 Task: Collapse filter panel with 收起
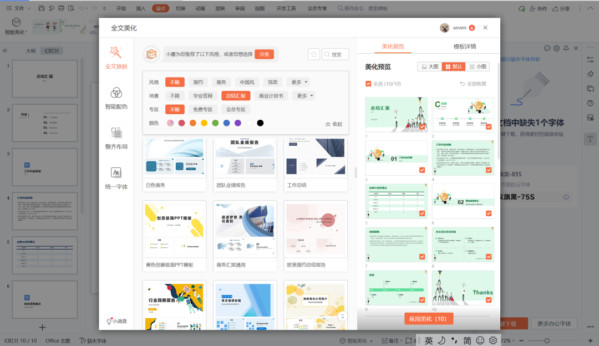tap(333, 124)
